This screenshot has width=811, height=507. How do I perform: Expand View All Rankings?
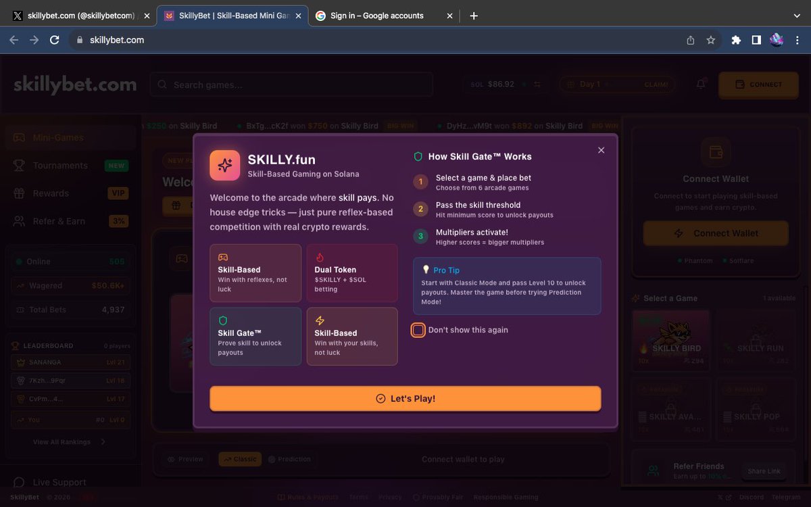70,442
